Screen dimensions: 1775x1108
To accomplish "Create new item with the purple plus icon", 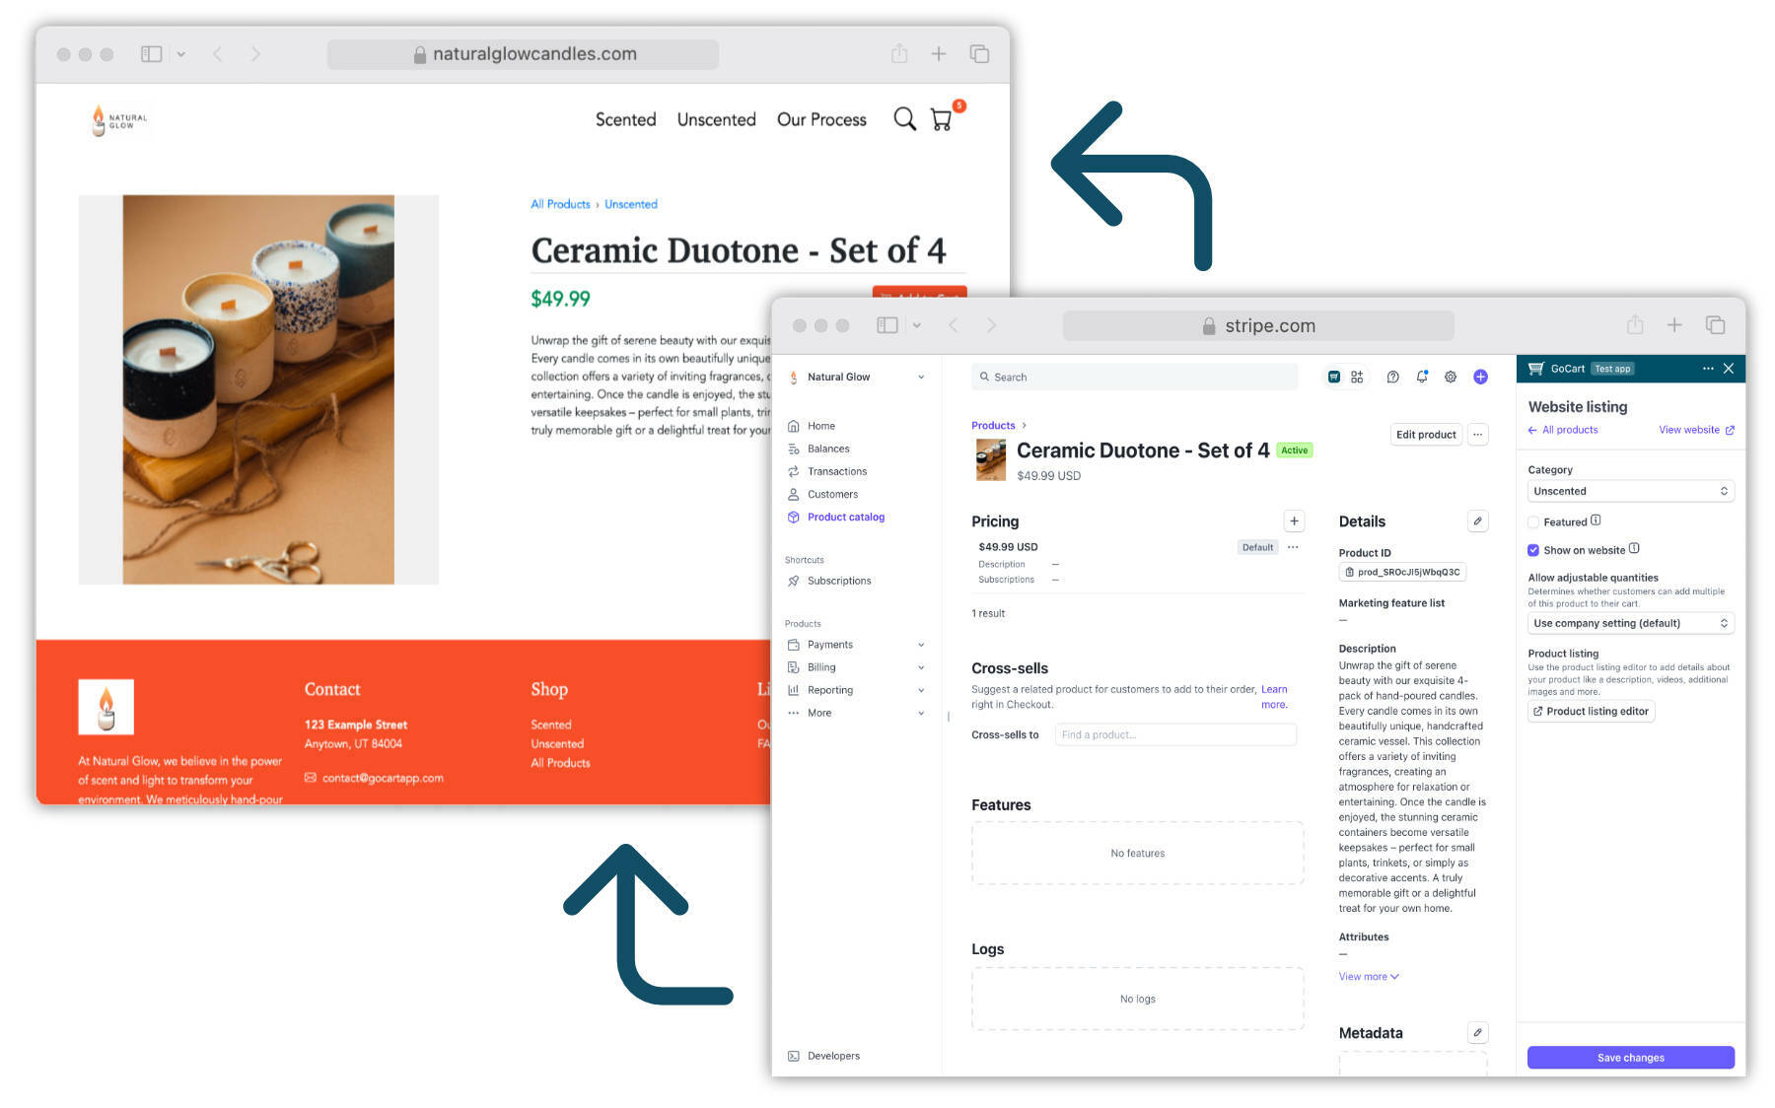I will pos(1480,377).
